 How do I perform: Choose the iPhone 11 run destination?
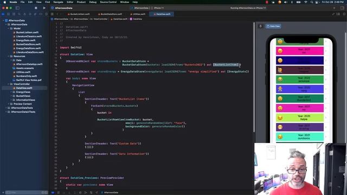coord(158,8)
